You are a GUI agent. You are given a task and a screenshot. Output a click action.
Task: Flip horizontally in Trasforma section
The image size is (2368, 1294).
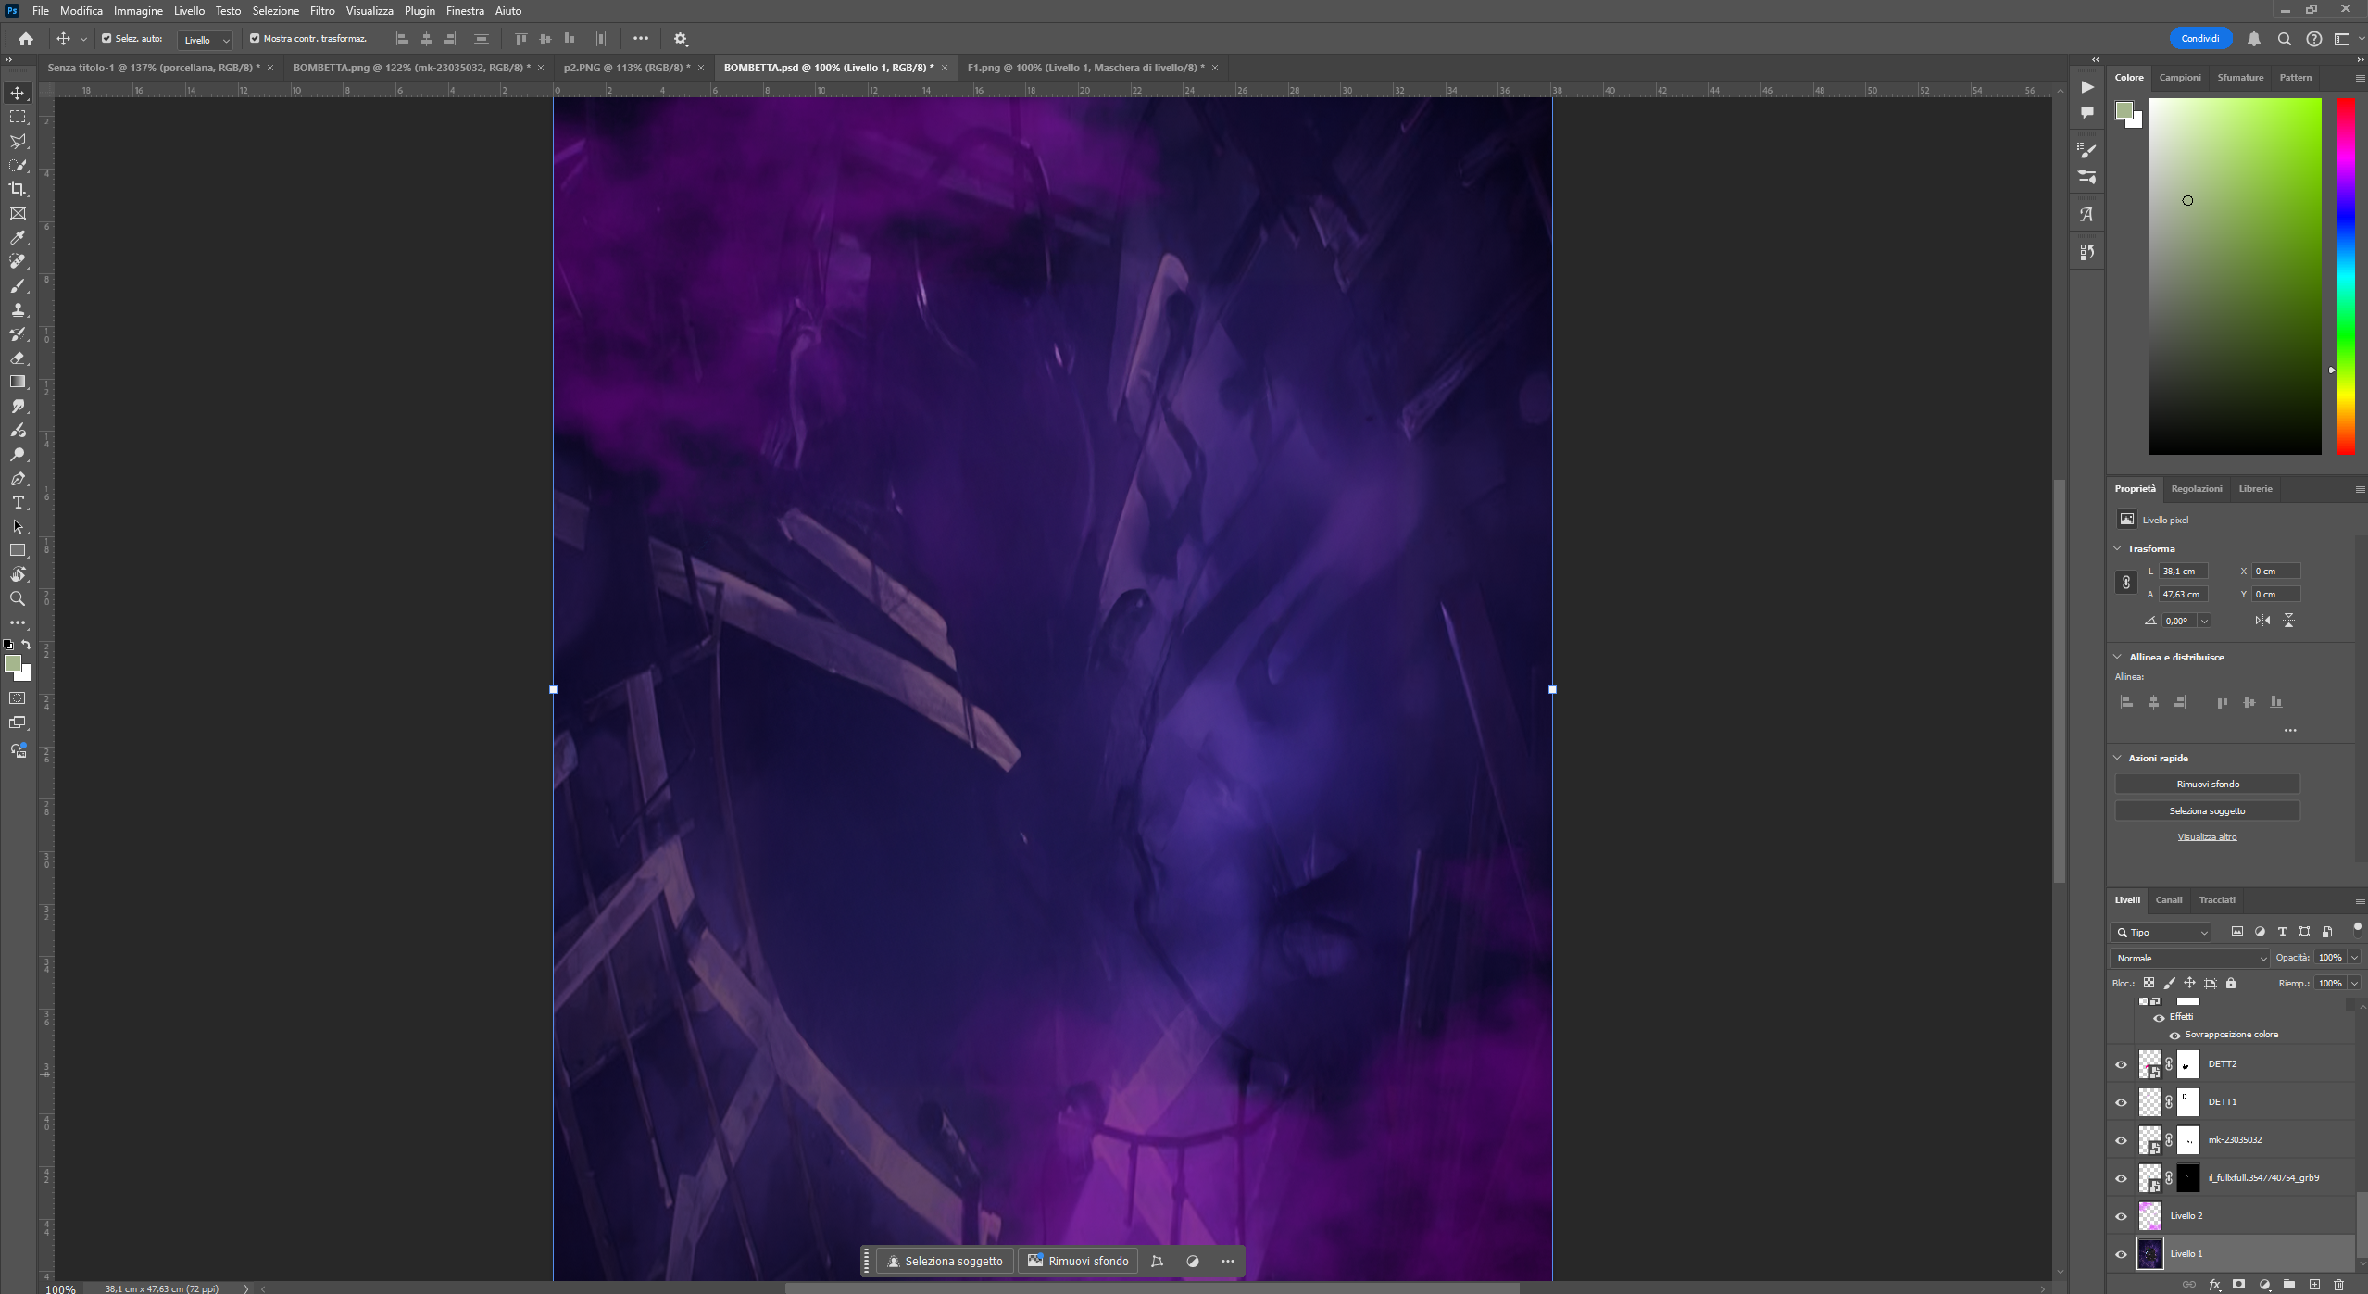click(x=2262, y=621)
